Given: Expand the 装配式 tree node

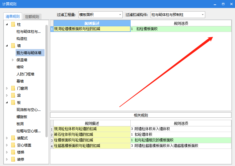Looking at the screenshot, I should tap(7, 138).
